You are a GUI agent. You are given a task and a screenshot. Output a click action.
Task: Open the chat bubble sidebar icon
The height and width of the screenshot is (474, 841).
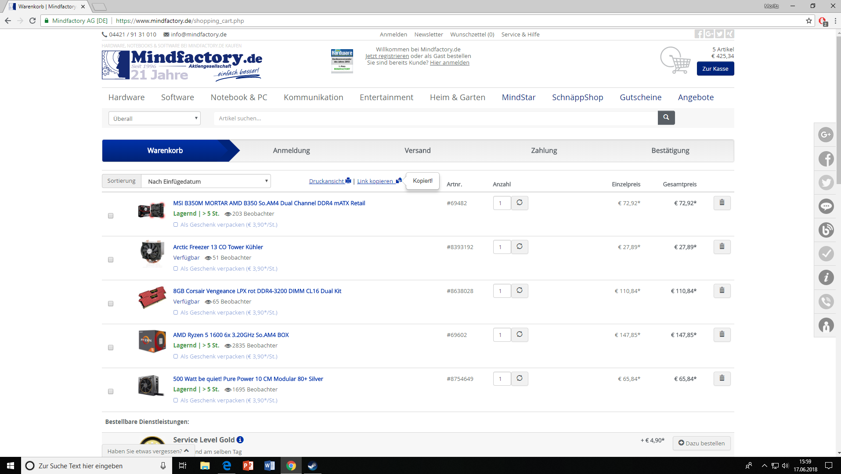[x=826, y=206]
